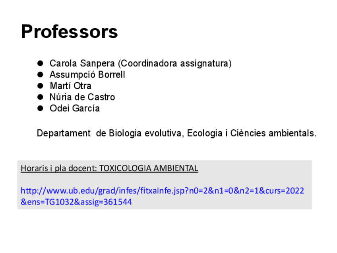Screen dimensions: 337x253
Task: Select the name Assumpció Borrell
Action: coord(87,74)
